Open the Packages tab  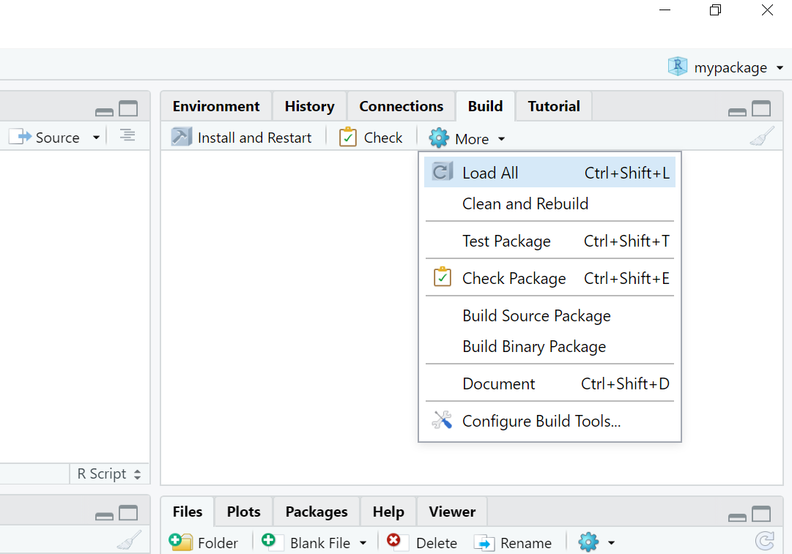click(317, 512)
